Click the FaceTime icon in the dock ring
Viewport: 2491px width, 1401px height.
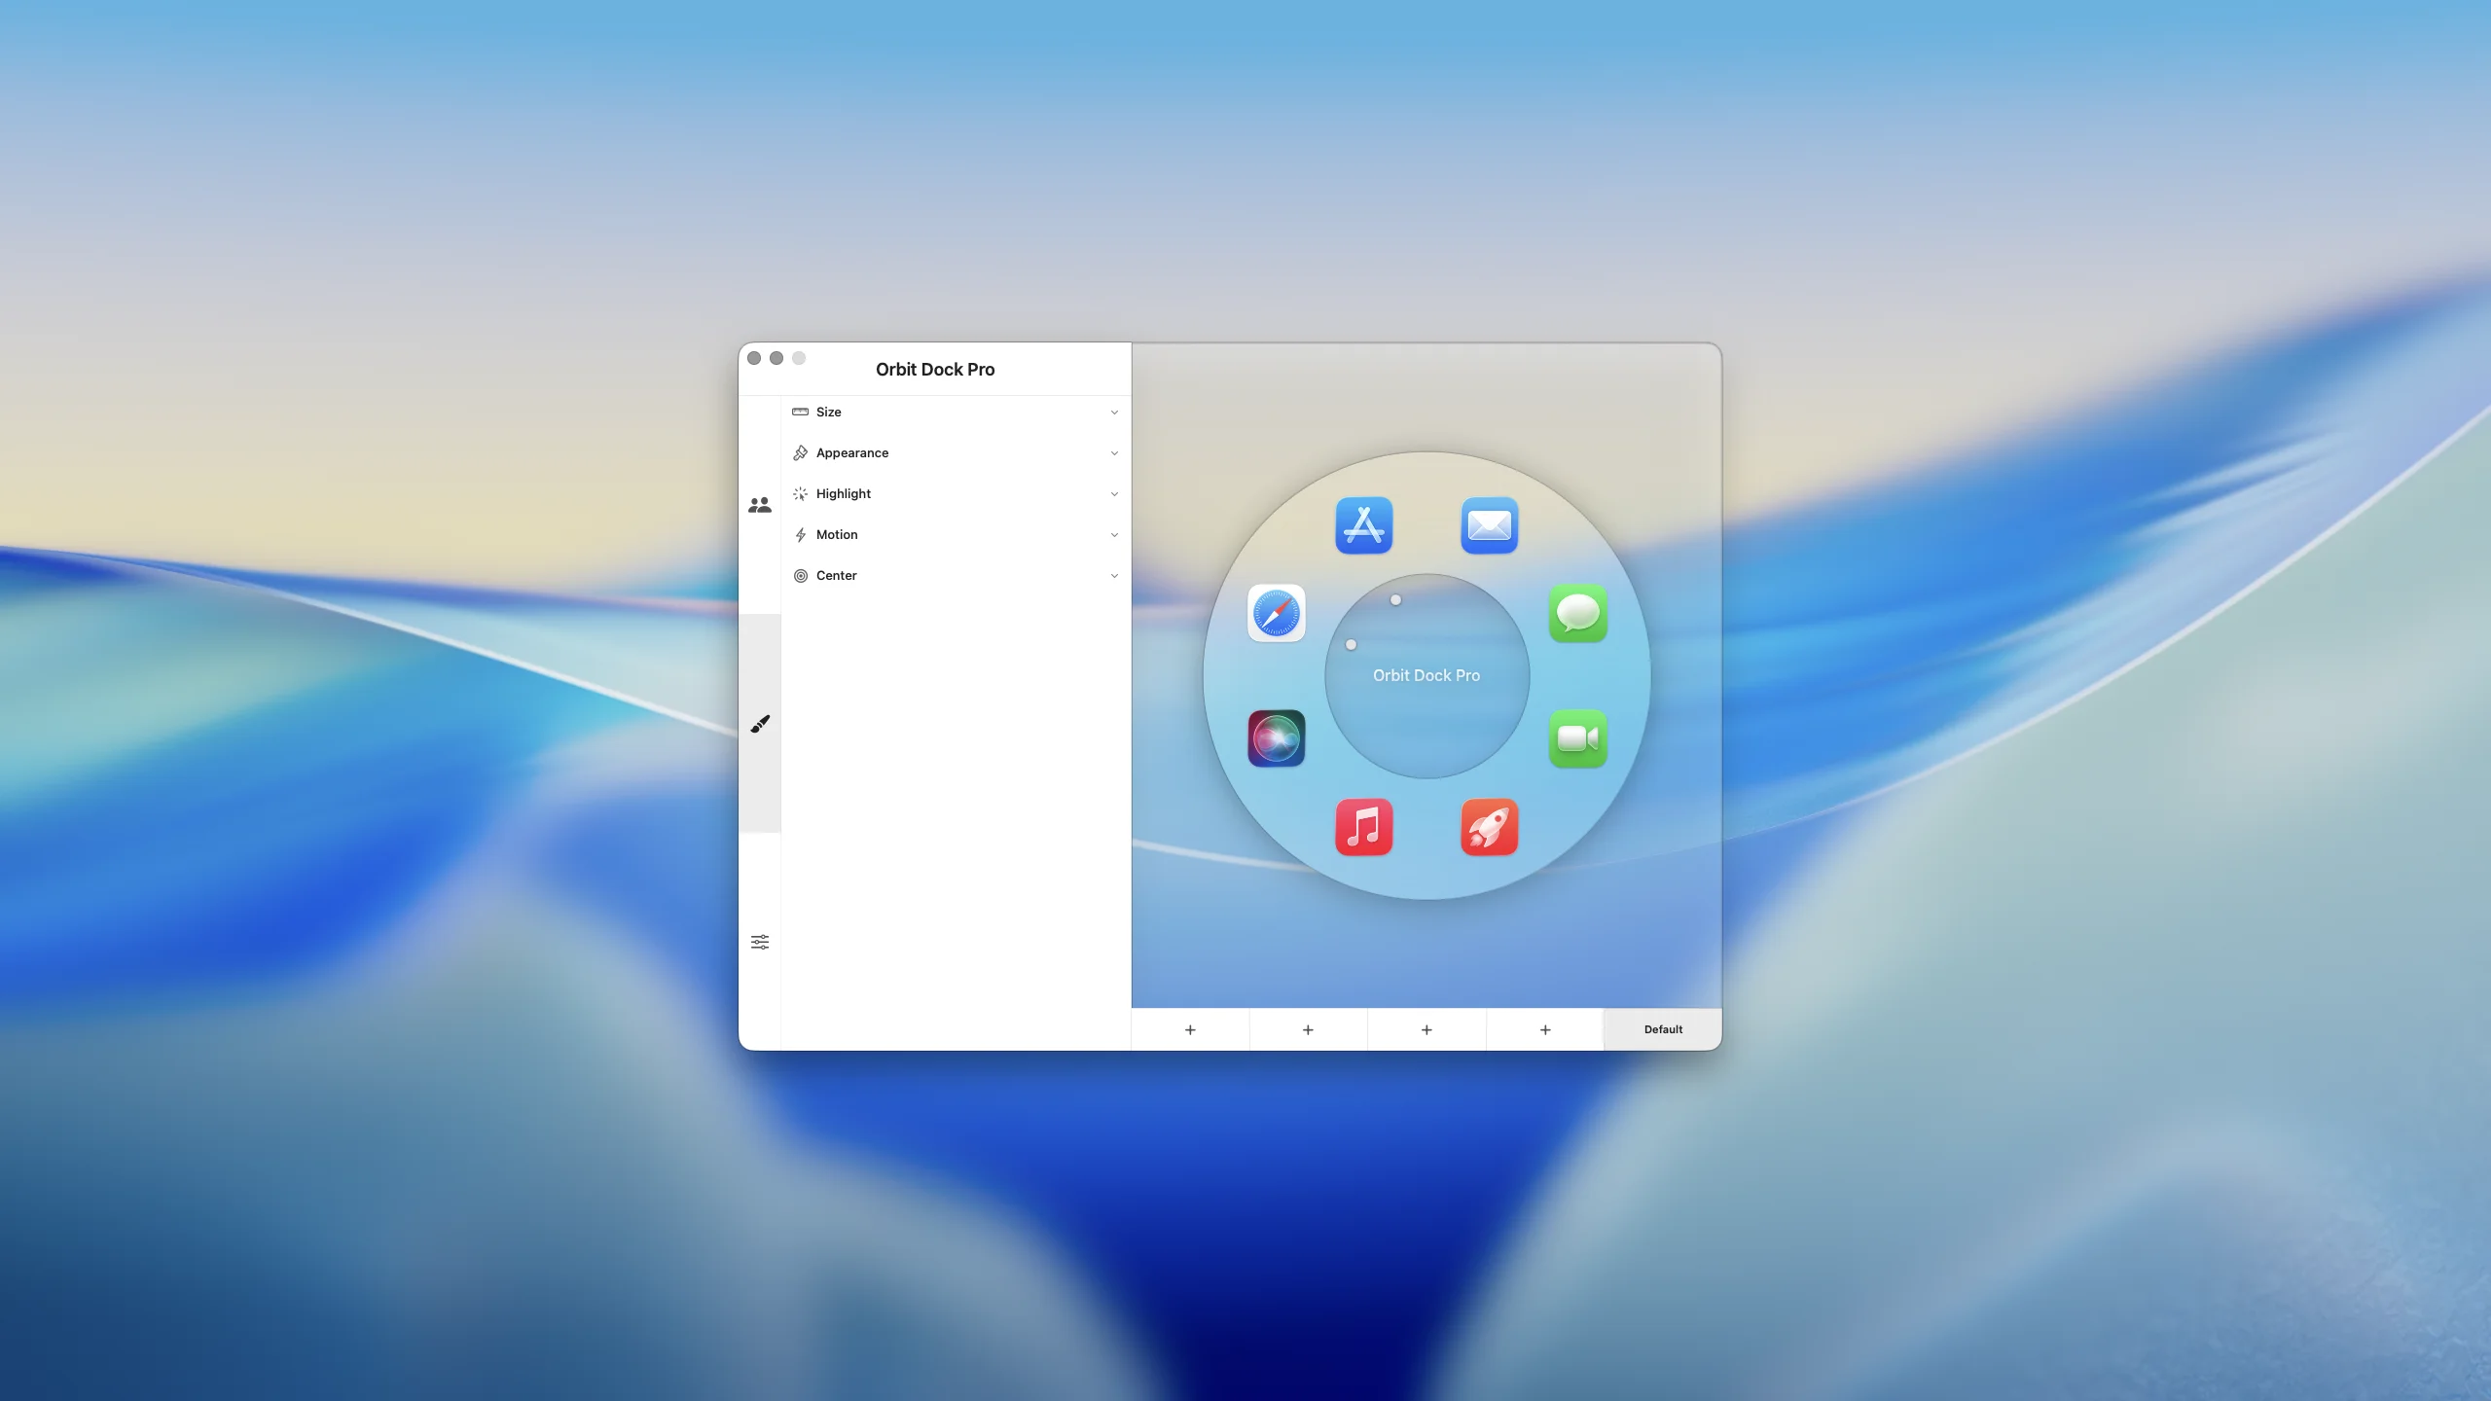point(1577,740)
